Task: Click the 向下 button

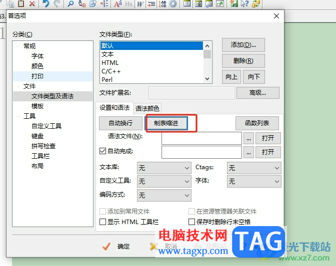Action: [254, 77]
